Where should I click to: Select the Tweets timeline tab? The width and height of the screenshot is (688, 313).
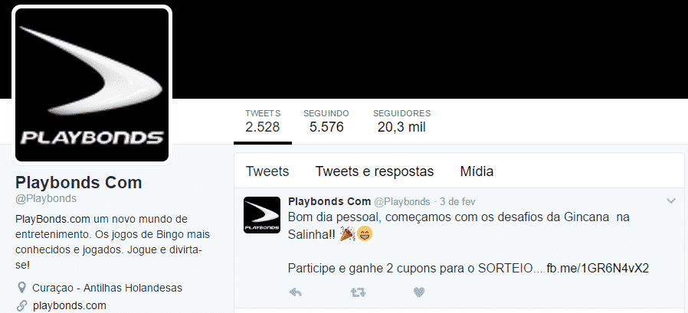tap(267, 171)
